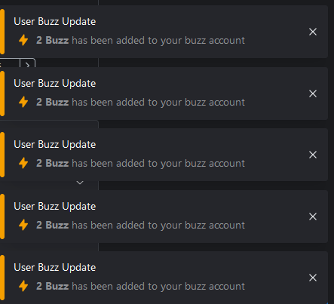
Task: Click the right chevron button behind notifications
Action: tap(27, 63)
